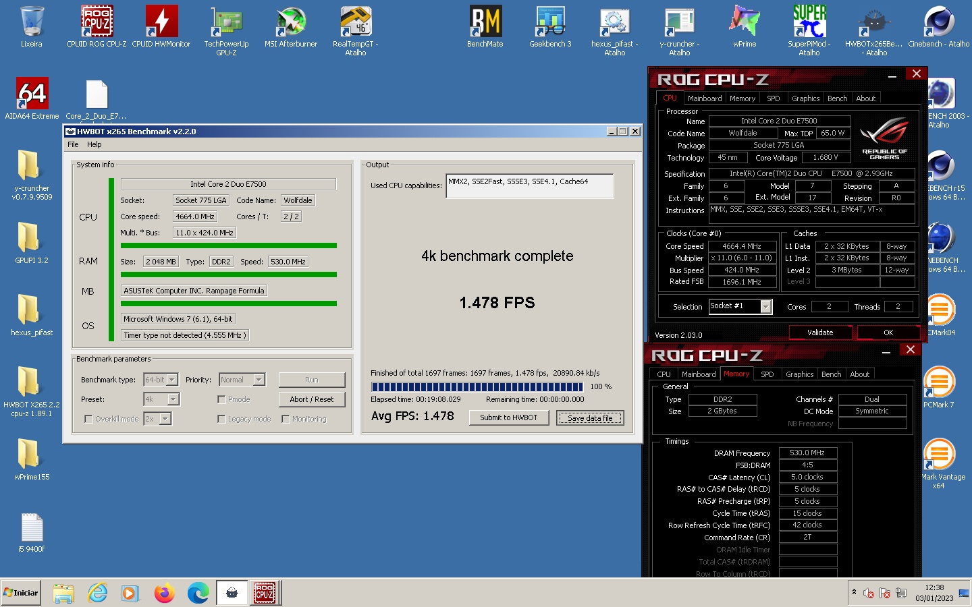Open Cinebench Atalho desktop icon
Screen dimensions: 972x607
pyautogui.click(x=939, y=27)
